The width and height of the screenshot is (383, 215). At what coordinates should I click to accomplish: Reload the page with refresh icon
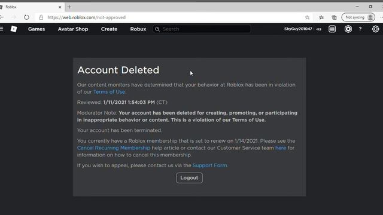pyautogui.click(x=26, y=17)
